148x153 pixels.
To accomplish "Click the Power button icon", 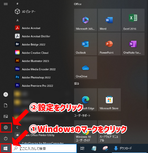I will tap(6, 138).
